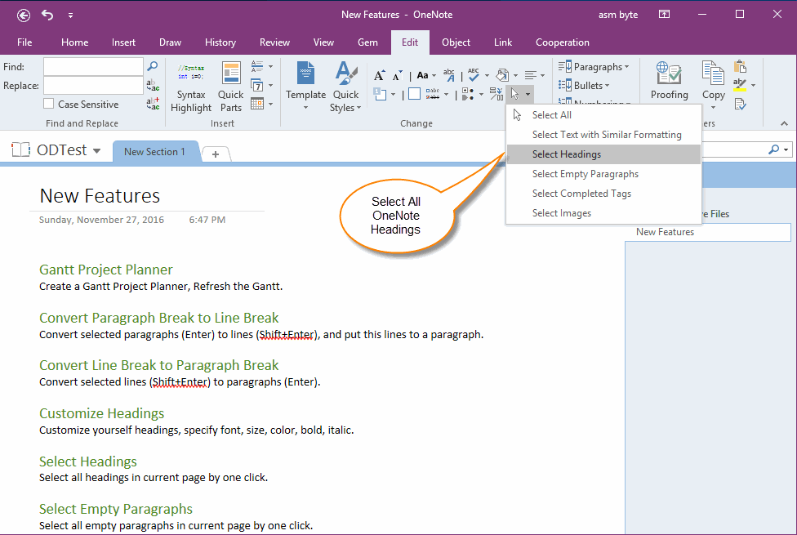Switch to the Home tab
The height and width of the screenshot is (535, 797).
pos(75,42)
